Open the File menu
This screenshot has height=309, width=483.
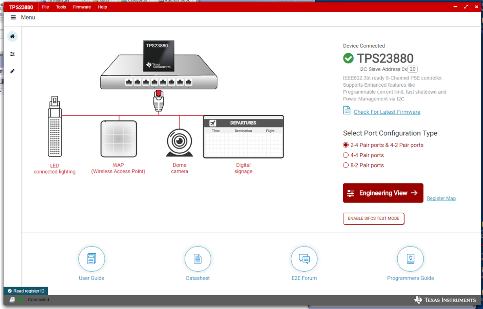pos(46,7)
